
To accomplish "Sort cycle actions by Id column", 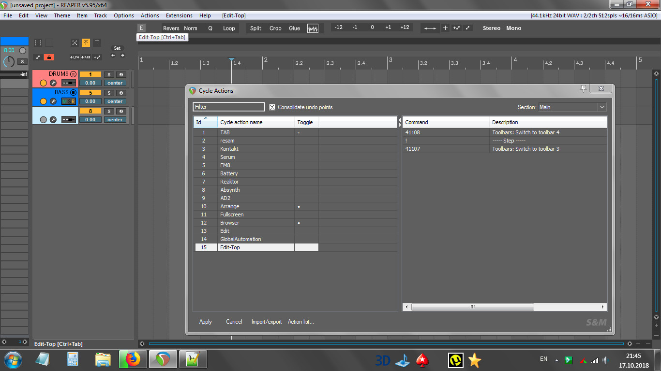I will [x=205, y=122].
